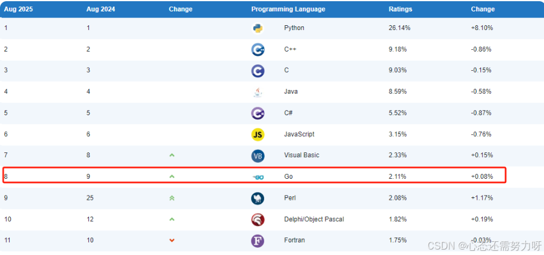Click the Java coffee cup icon
The image size is (544, 255).
(258, 92)
